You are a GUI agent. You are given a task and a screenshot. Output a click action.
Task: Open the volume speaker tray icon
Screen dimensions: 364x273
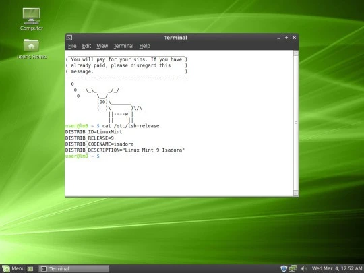click(303, 268)
